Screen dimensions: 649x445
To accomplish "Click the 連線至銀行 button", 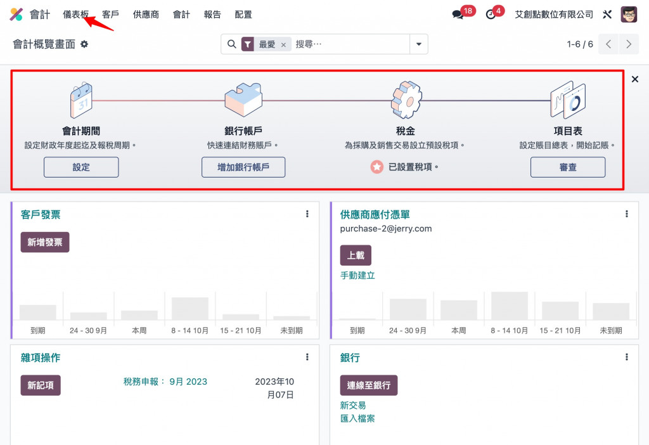I will click(369, 385).
